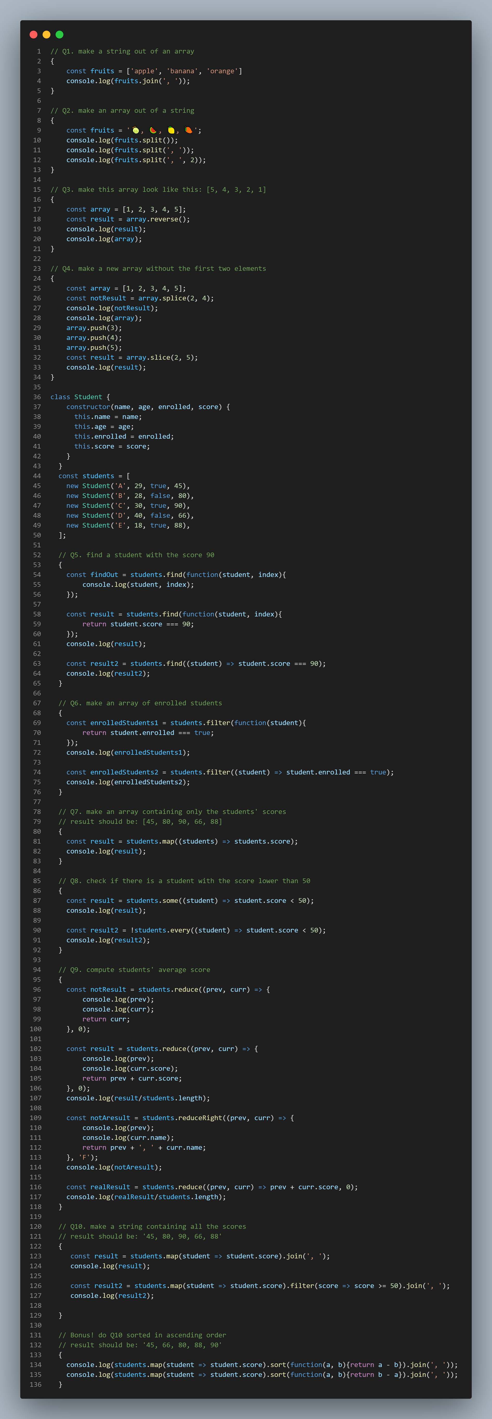The width and height of the screenshot is (492, 1419).
Task: Click the line 'console.log(enrolledStudents2);'
Action: pos(128,783)
